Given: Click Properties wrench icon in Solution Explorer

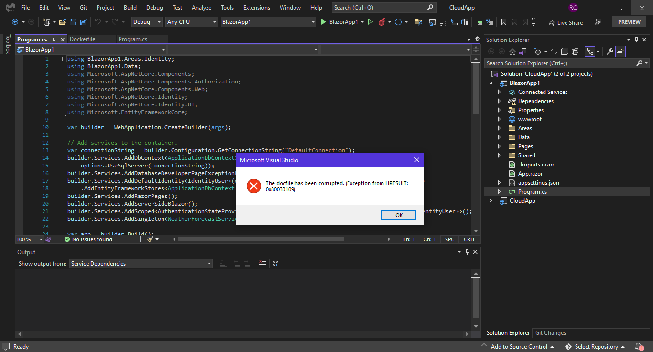Looking at the screenshot, I should click(x=610, y=52).
